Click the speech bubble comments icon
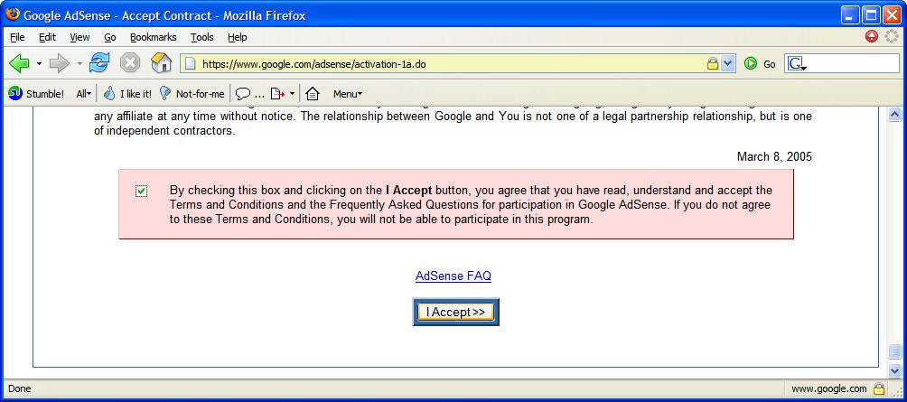 point(243,94)
